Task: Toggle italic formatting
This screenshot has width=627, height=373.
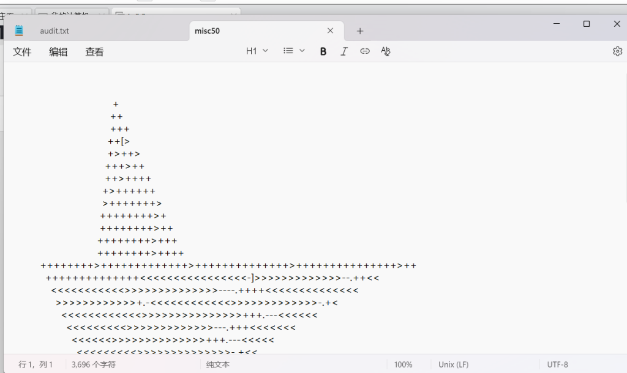Action: (344, 51)
